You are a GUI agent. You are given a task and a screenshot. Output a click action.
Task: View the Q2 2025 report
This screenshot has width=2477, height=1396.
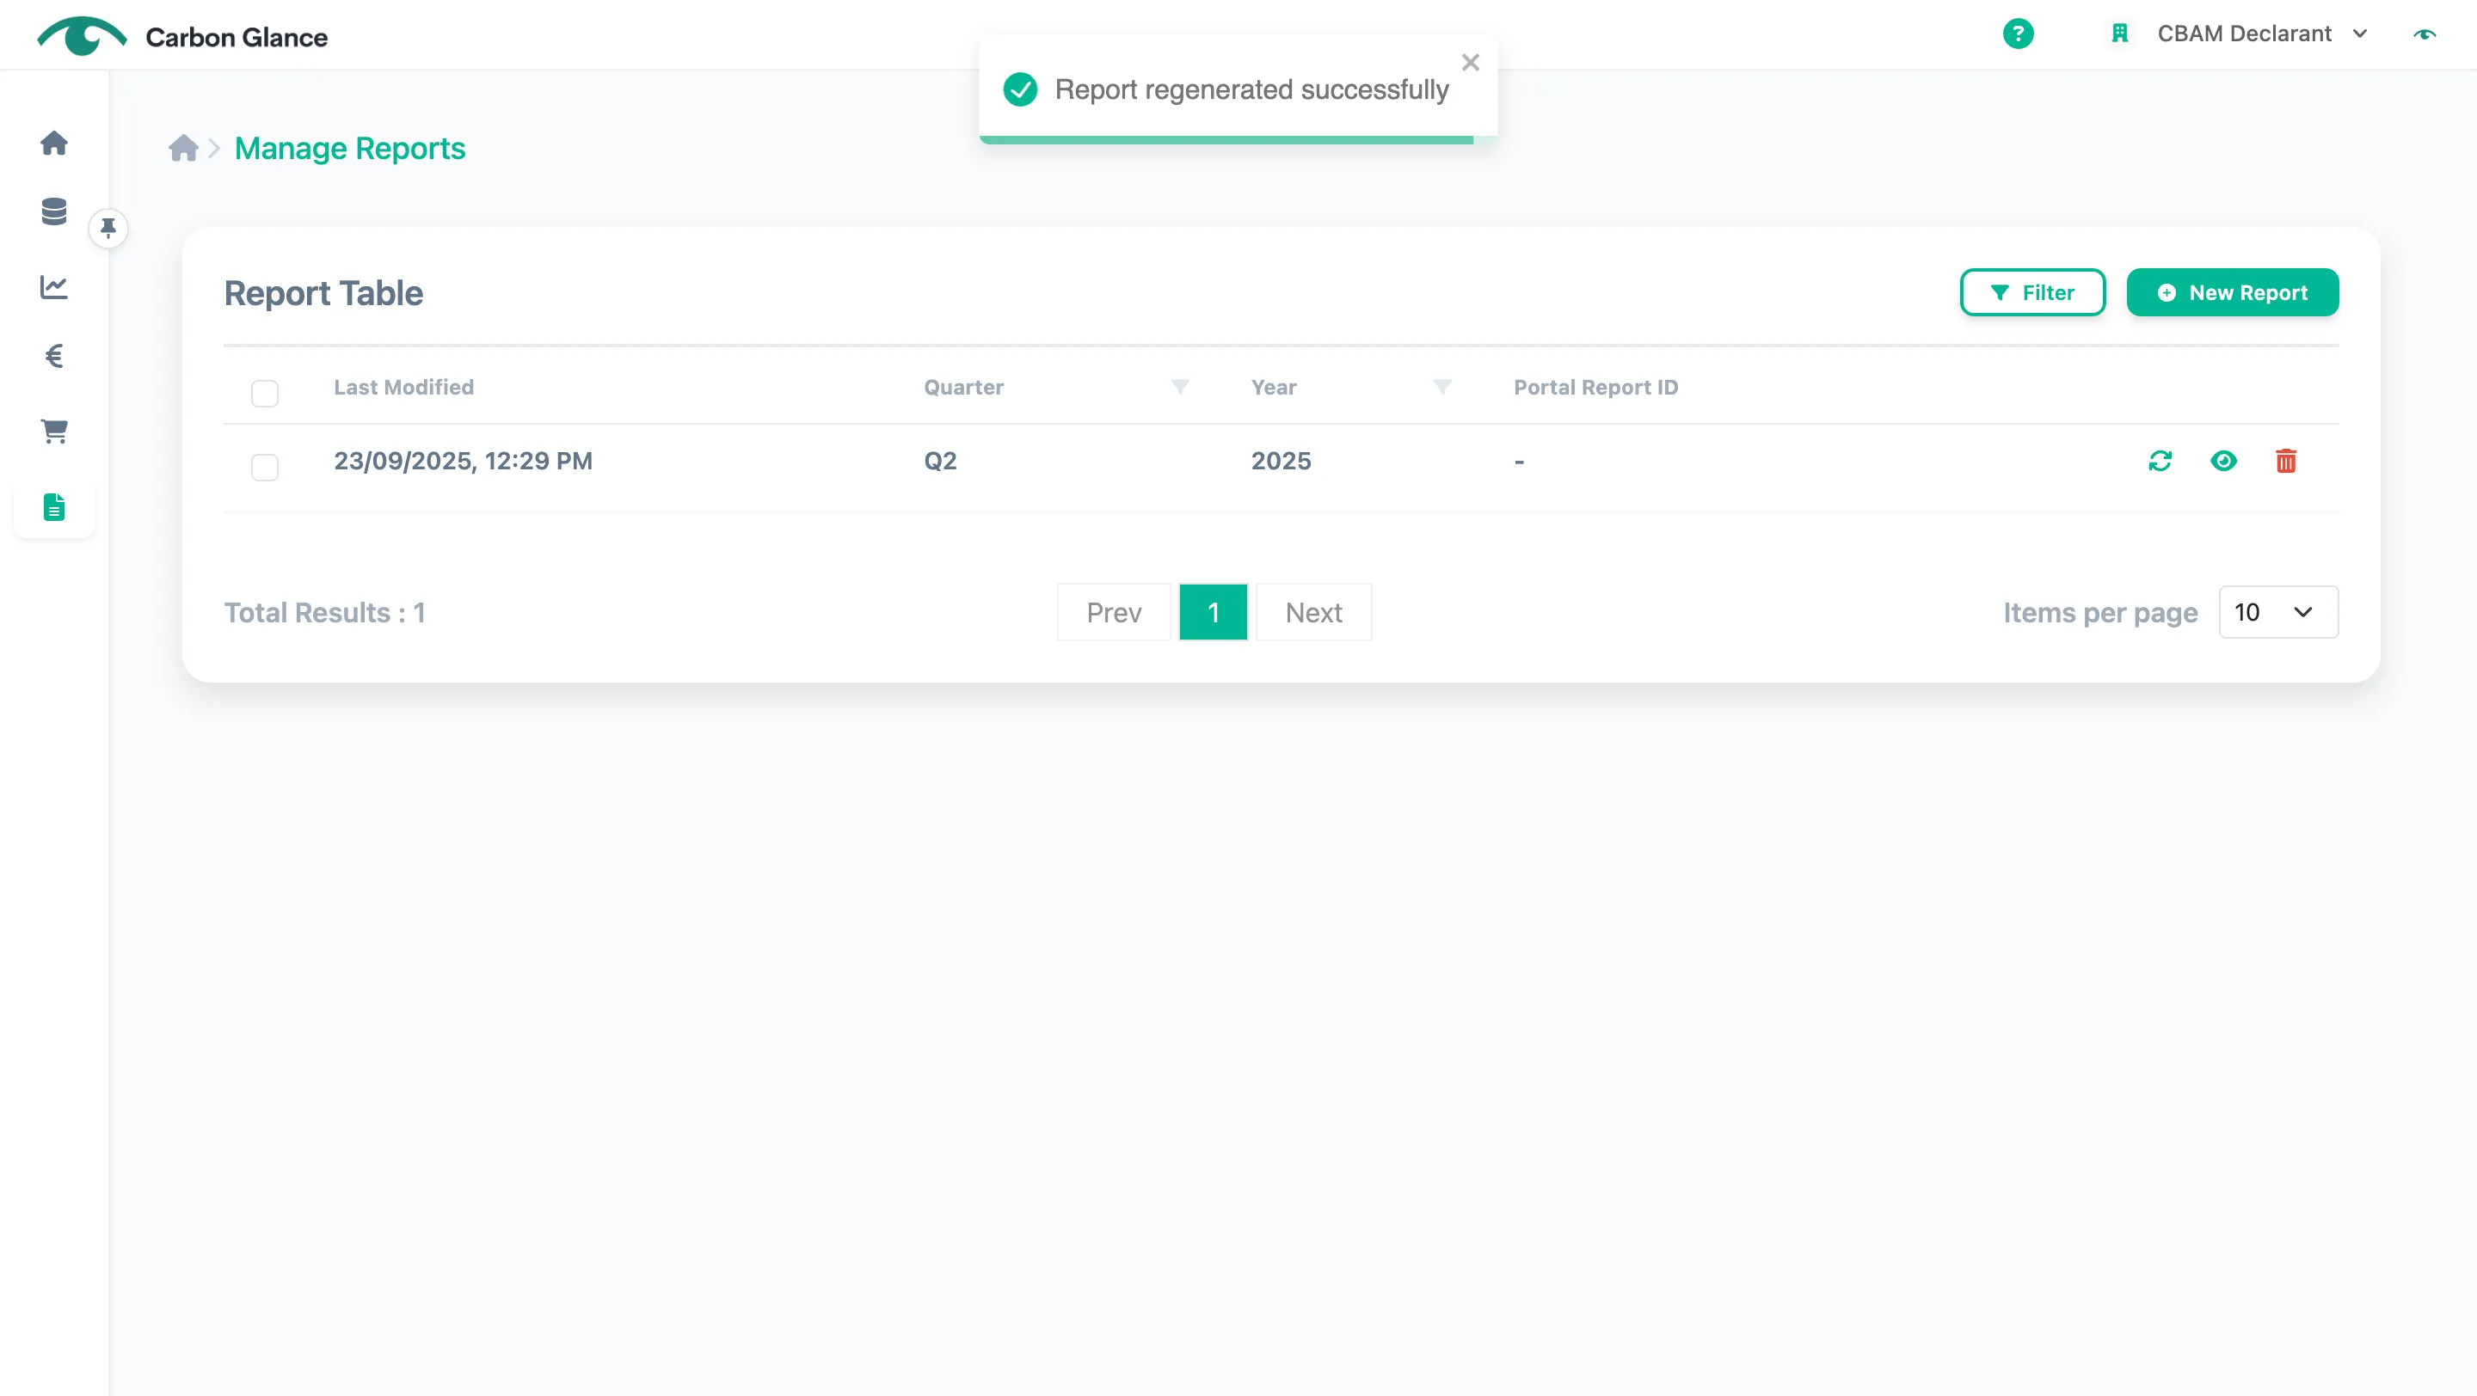point(2223,461)
